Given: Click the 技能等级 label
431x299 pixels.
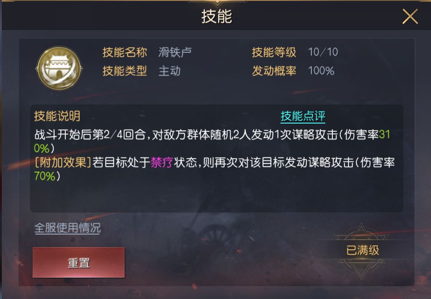Looking at the screenshot, I should [274, 52].
